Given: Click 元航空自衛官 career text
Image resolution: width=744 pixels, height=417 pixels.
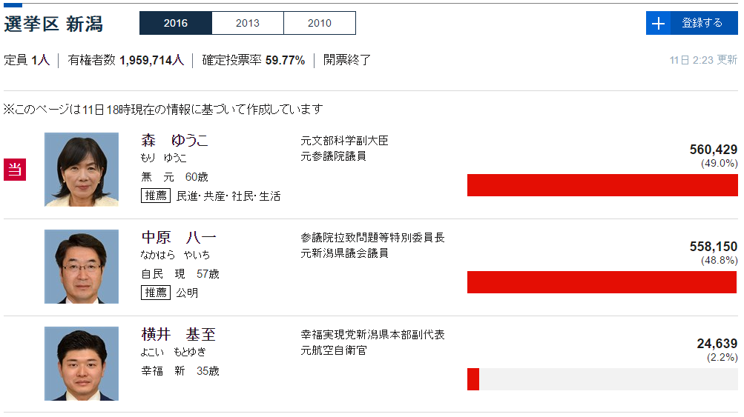Looking at the screenshot, I should coord(334,350).
